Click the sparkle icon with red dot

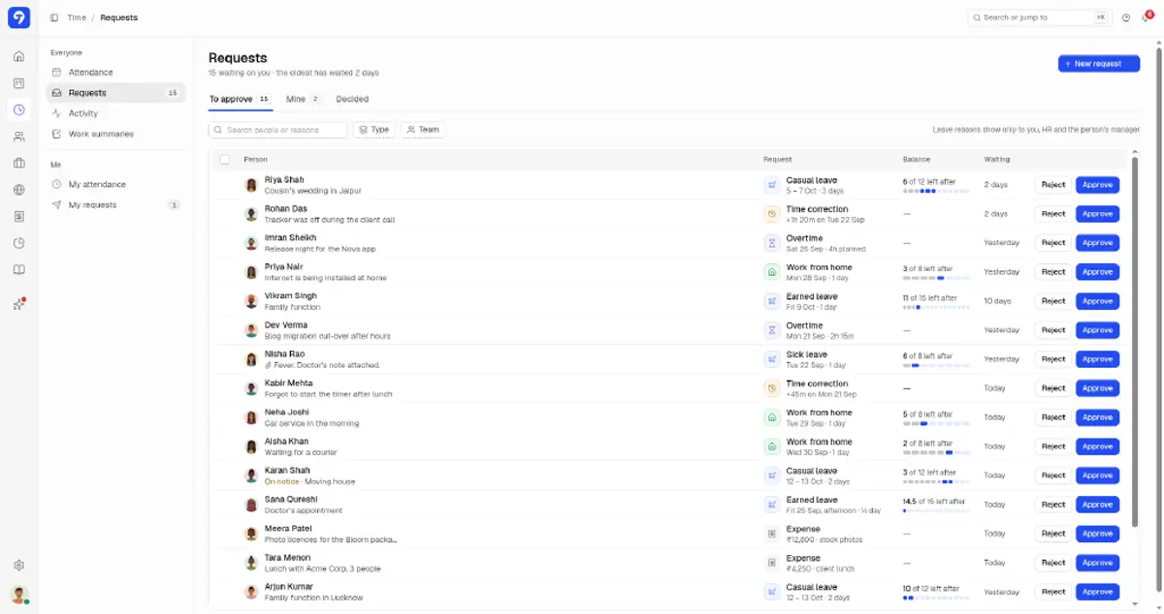18,304
